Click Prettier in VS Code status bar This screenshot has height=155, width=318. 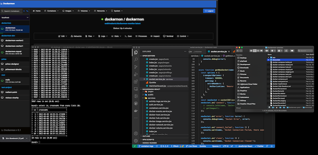259,146
